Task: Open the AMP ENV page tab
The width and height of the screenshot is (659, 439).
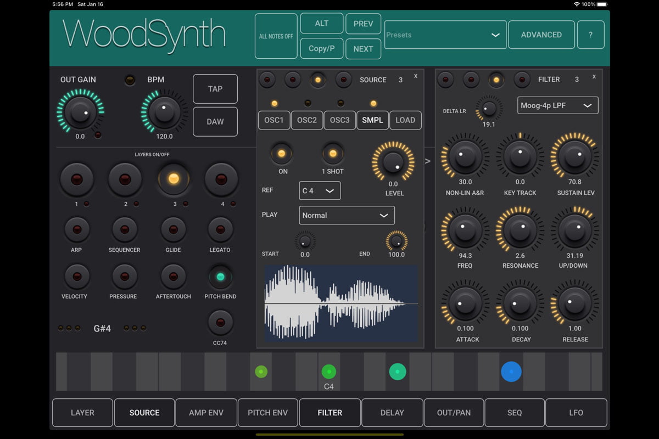Action: [x=206, y=413]
